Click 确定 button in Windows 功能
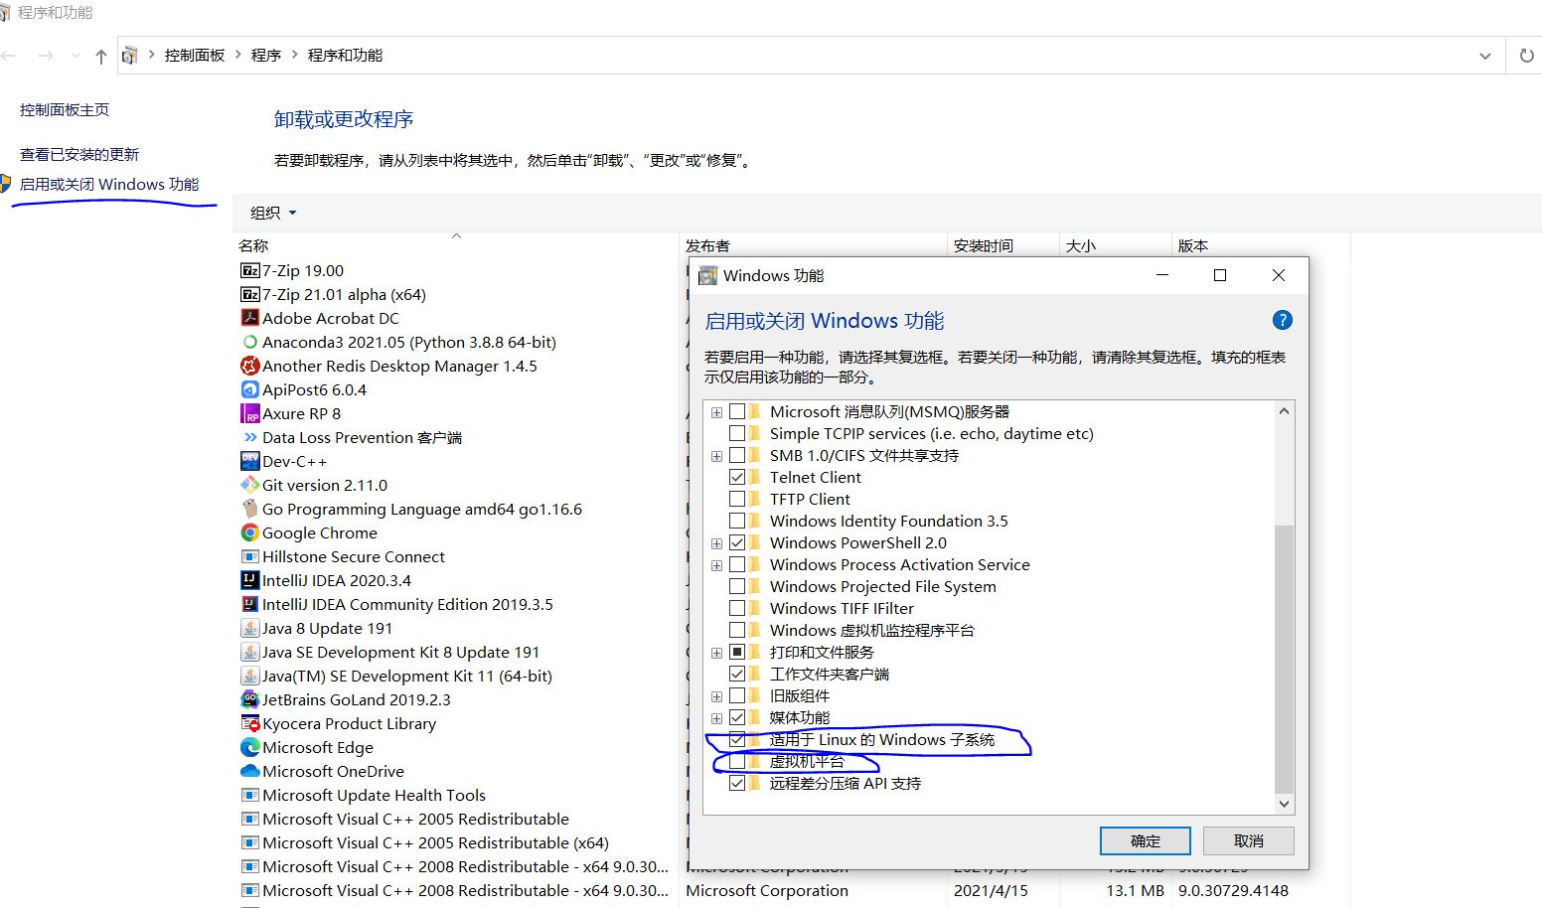The width and height of the screenshot is (1542, 908). 1146,840
